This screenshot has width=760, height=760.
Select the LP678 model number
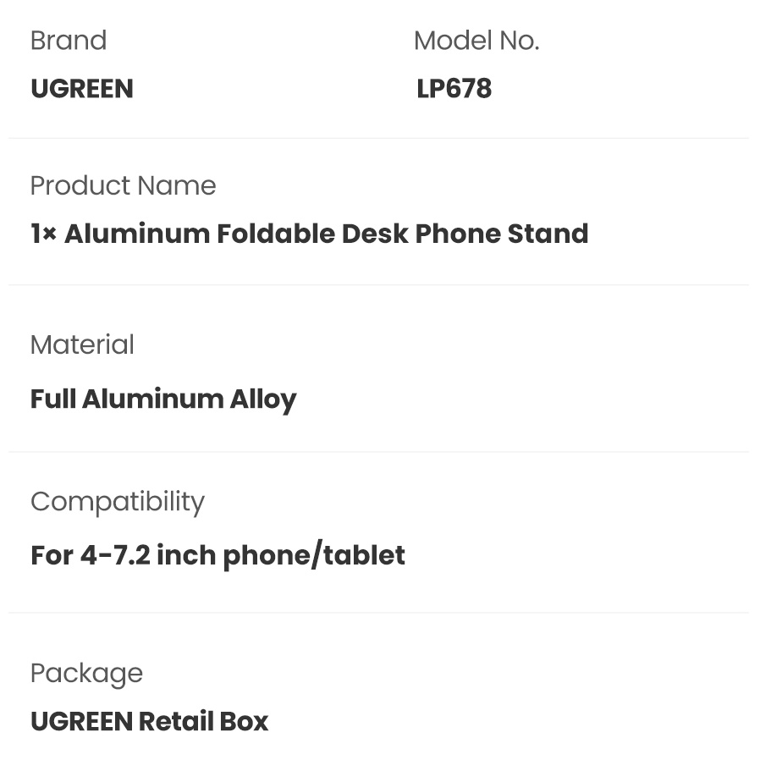[x=454, y=89]
